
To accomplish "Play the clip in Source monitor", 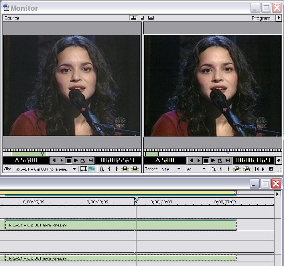I will [x=76, y=161].
